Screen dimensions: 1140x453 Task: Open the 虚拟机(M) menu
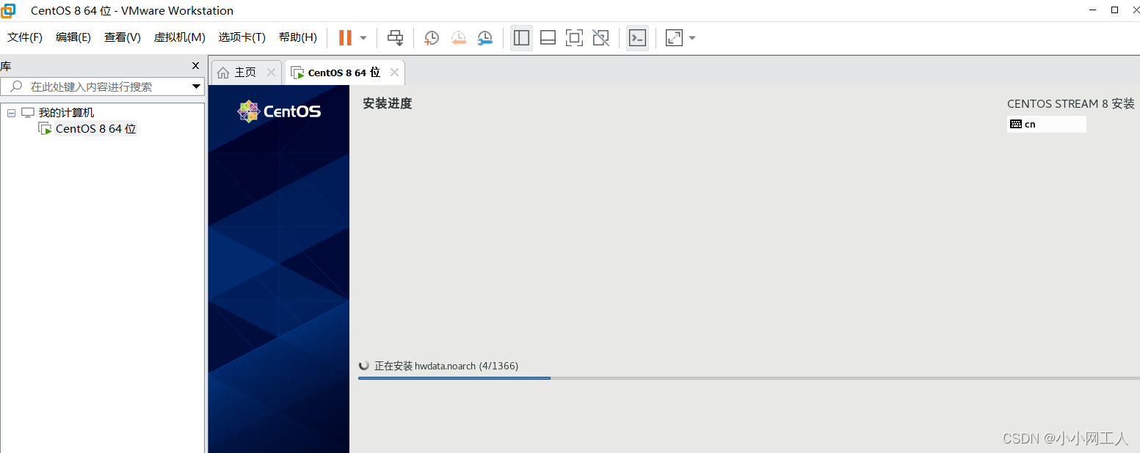point(179,37)
